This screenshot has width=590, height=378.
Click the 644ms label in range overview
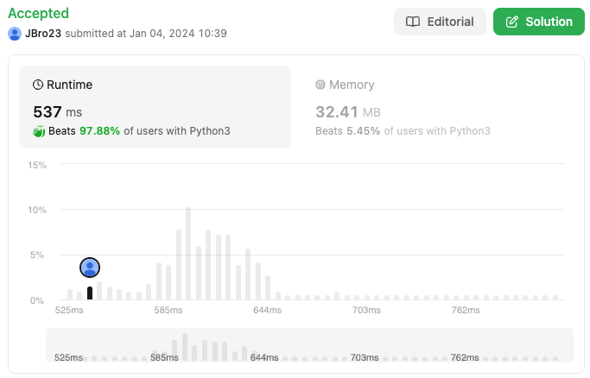click(264, 357)
